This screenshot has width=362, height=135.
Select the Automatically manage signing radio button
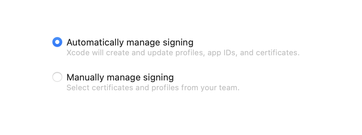(57, 42)
